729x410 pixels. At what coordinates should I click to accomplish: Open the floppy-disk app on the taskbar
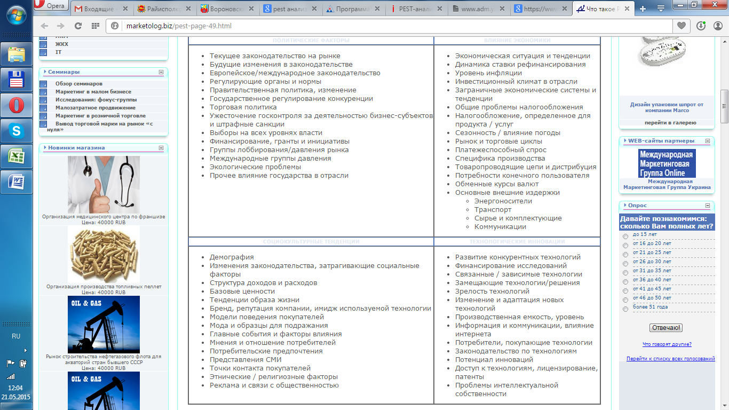(x=17, y=80)
